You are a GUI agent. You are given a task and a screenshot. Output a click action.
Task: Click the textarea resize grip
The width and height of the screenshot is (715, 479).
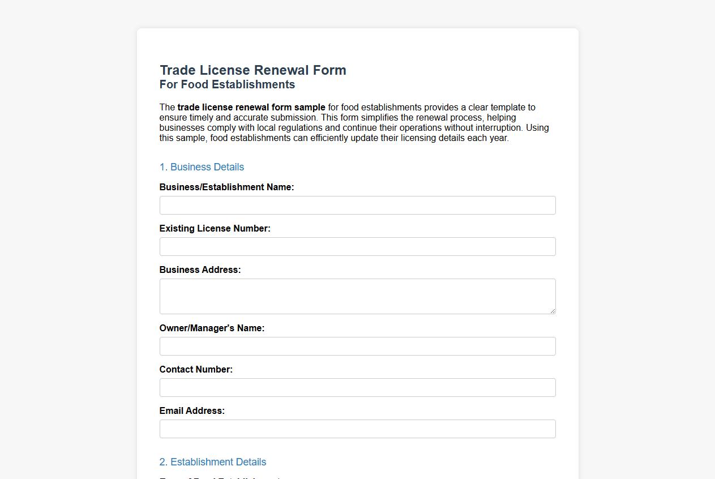point(553,311)
